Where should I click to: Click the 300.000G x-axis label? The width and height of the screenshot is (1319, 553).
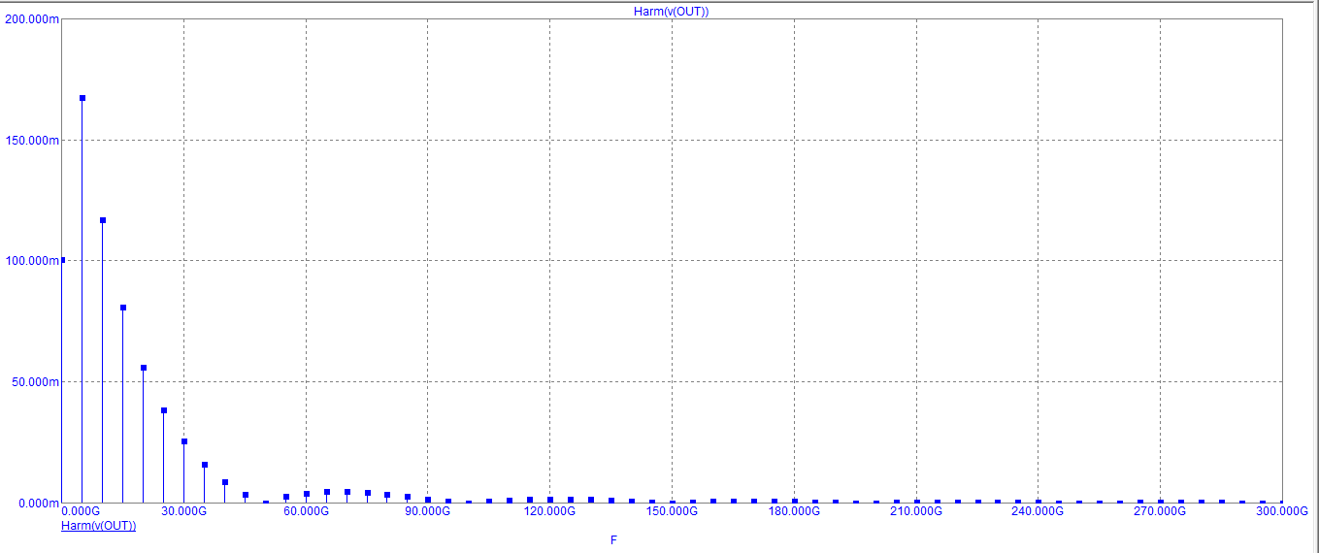(1283, 511)
